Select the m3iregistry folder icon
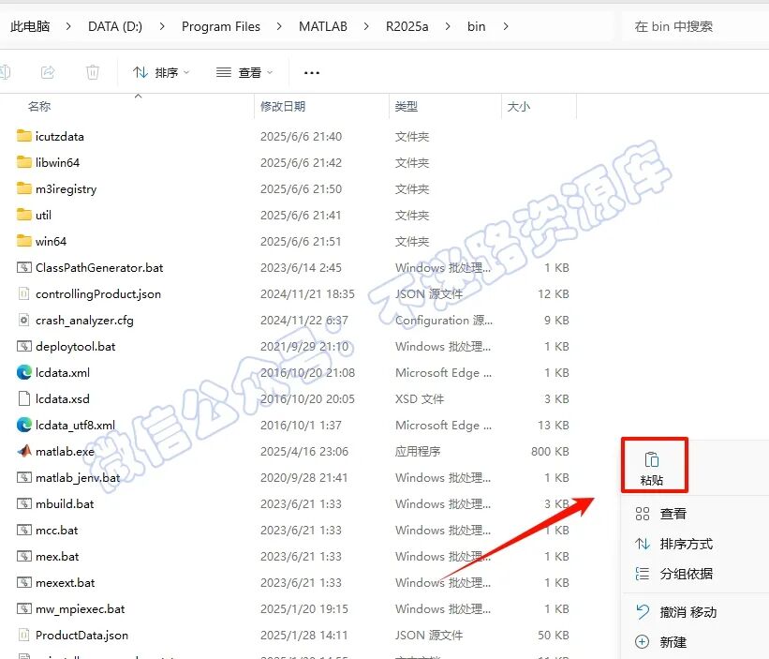Viewport: 769px width, 659px height. 23,188
